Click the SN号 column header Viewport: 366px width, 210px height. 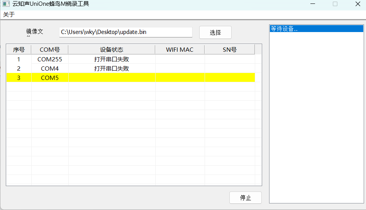pos(230,50)
